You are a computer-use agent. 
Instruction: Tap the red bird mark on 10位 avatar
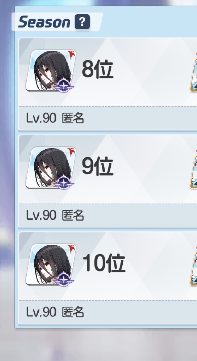[71, 249]
